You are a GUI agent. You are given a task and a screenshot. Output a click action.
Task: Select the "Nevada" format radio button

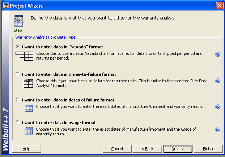pos(18,47)
